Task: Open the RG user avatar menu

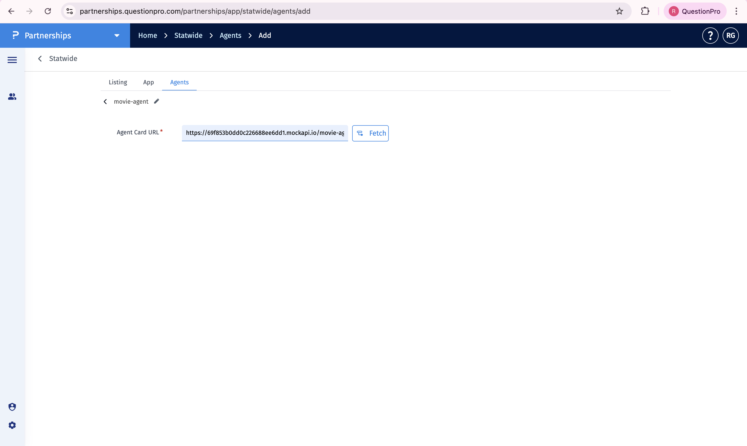Action: pos(730,36)
